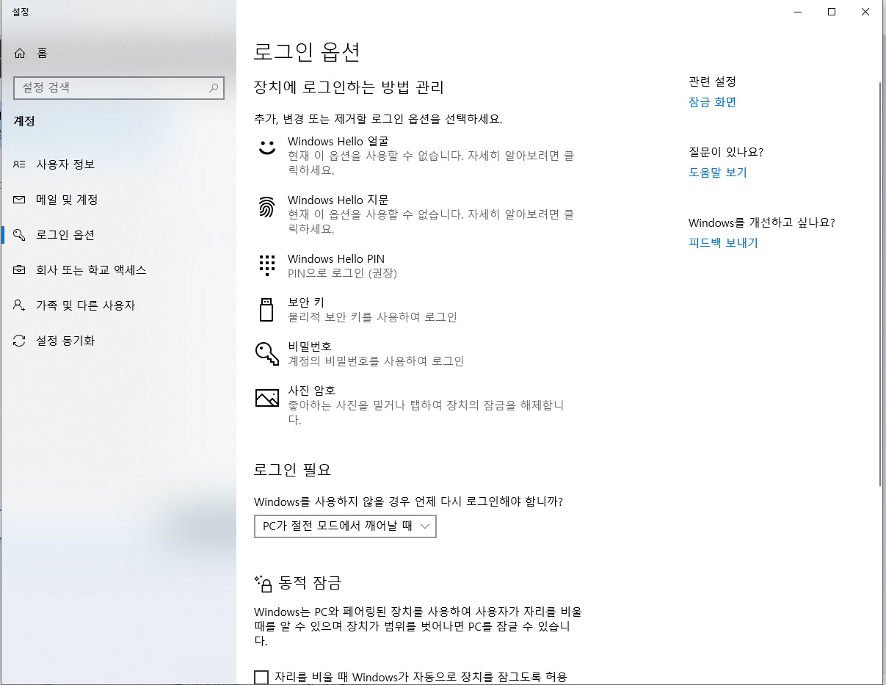Click the 메일 및 계정 envelope icon
Screen dimensions: 886x685
pyautogui.click(x=20, y=200)
